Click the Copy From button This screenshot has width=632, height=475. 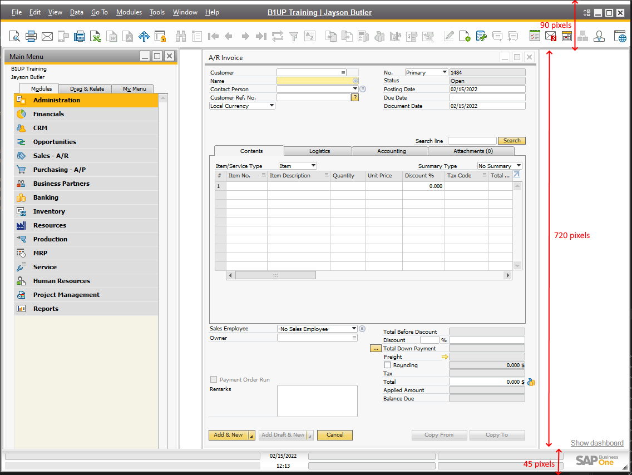coord(440,435)
